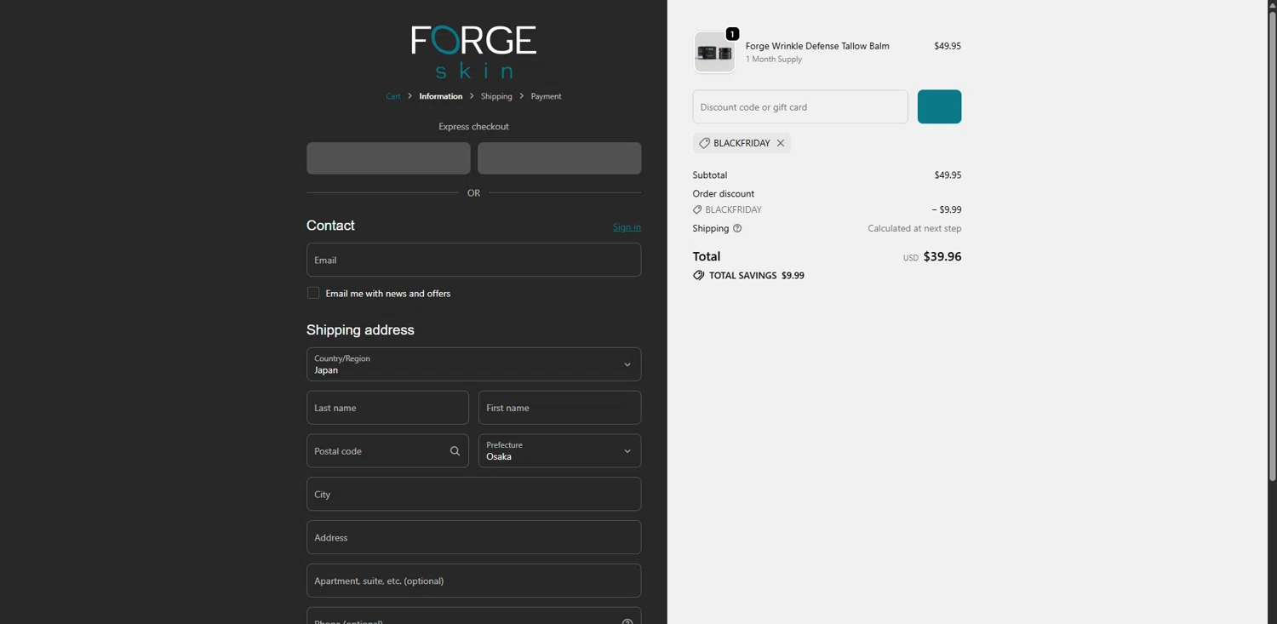
Task: Click the Forge Wrinkle Defense Tallow Balm name
Action: pos(817,46)
